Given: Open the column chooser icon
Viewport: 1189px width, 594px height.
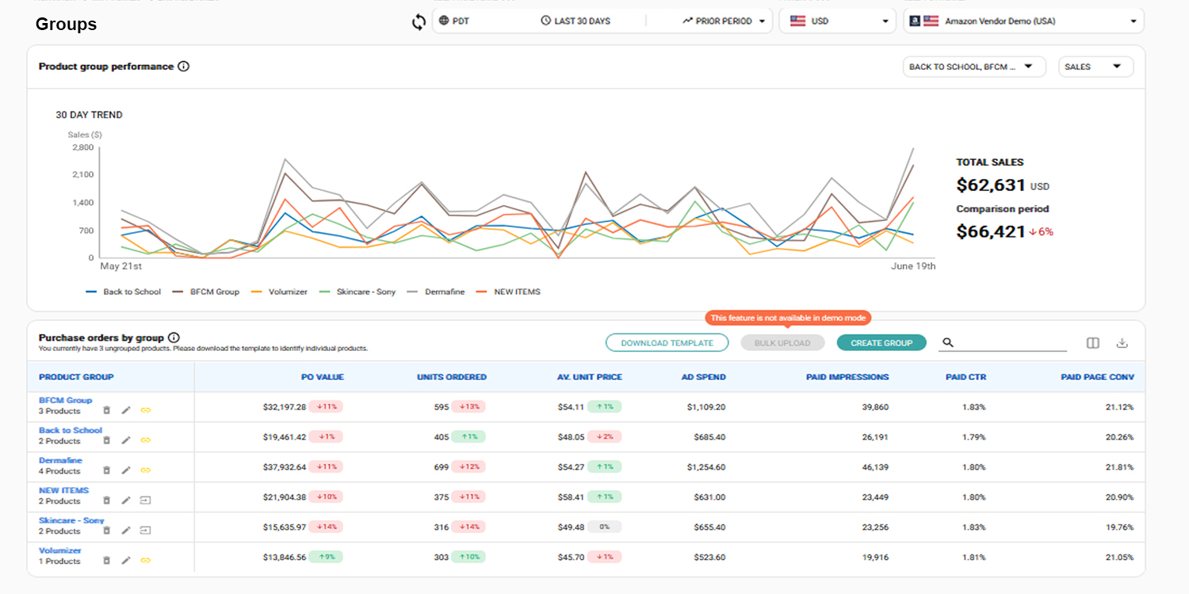Looking at the screenshot, I should (1092, 343).
